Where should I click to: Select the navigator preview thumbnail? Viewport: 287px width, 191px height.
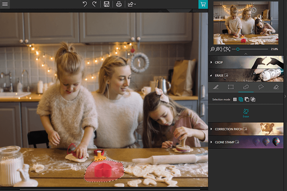[246, 23]
